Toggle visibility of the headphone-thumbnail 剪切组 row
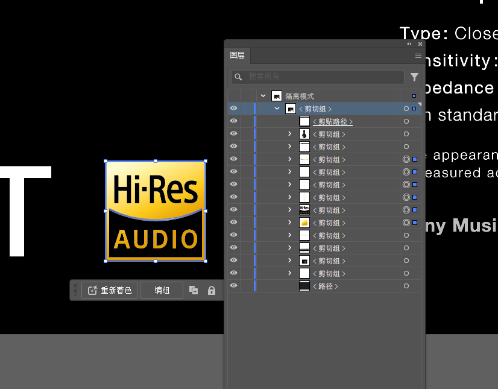The width and height of the screenshot is (498, 389). pos(234,133)
